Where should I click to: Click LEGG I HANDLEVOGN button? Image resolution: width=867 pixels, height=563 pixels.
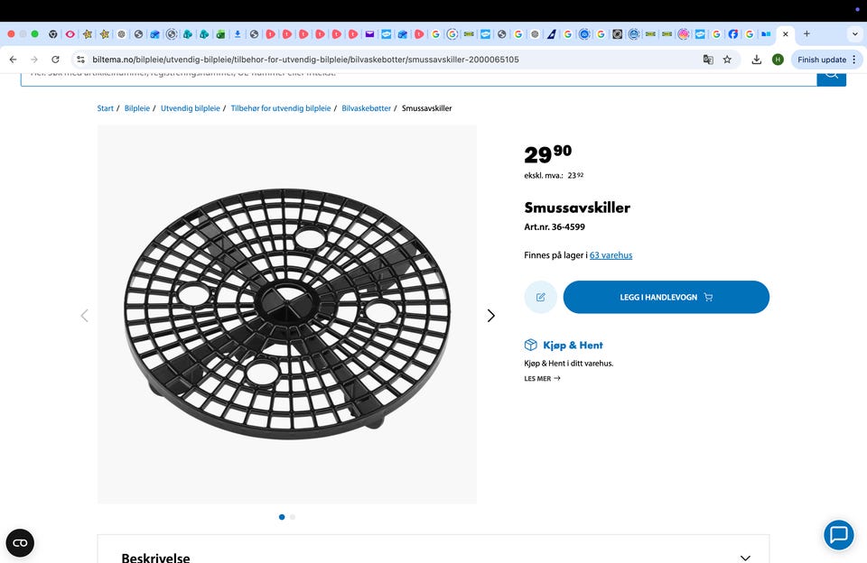click(666, 297)
